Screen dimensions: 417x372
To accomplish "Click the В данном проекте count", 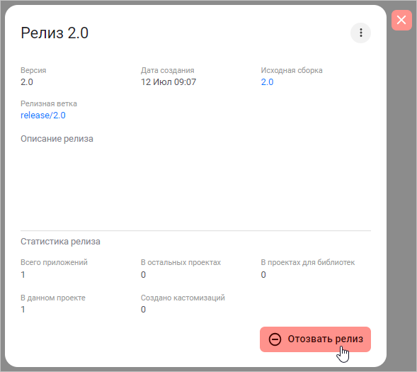I will click(x=23, y=310).
